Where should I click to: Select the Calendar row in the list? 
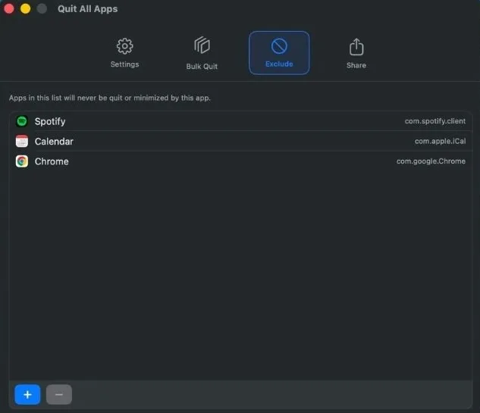[x=240, y=142]
